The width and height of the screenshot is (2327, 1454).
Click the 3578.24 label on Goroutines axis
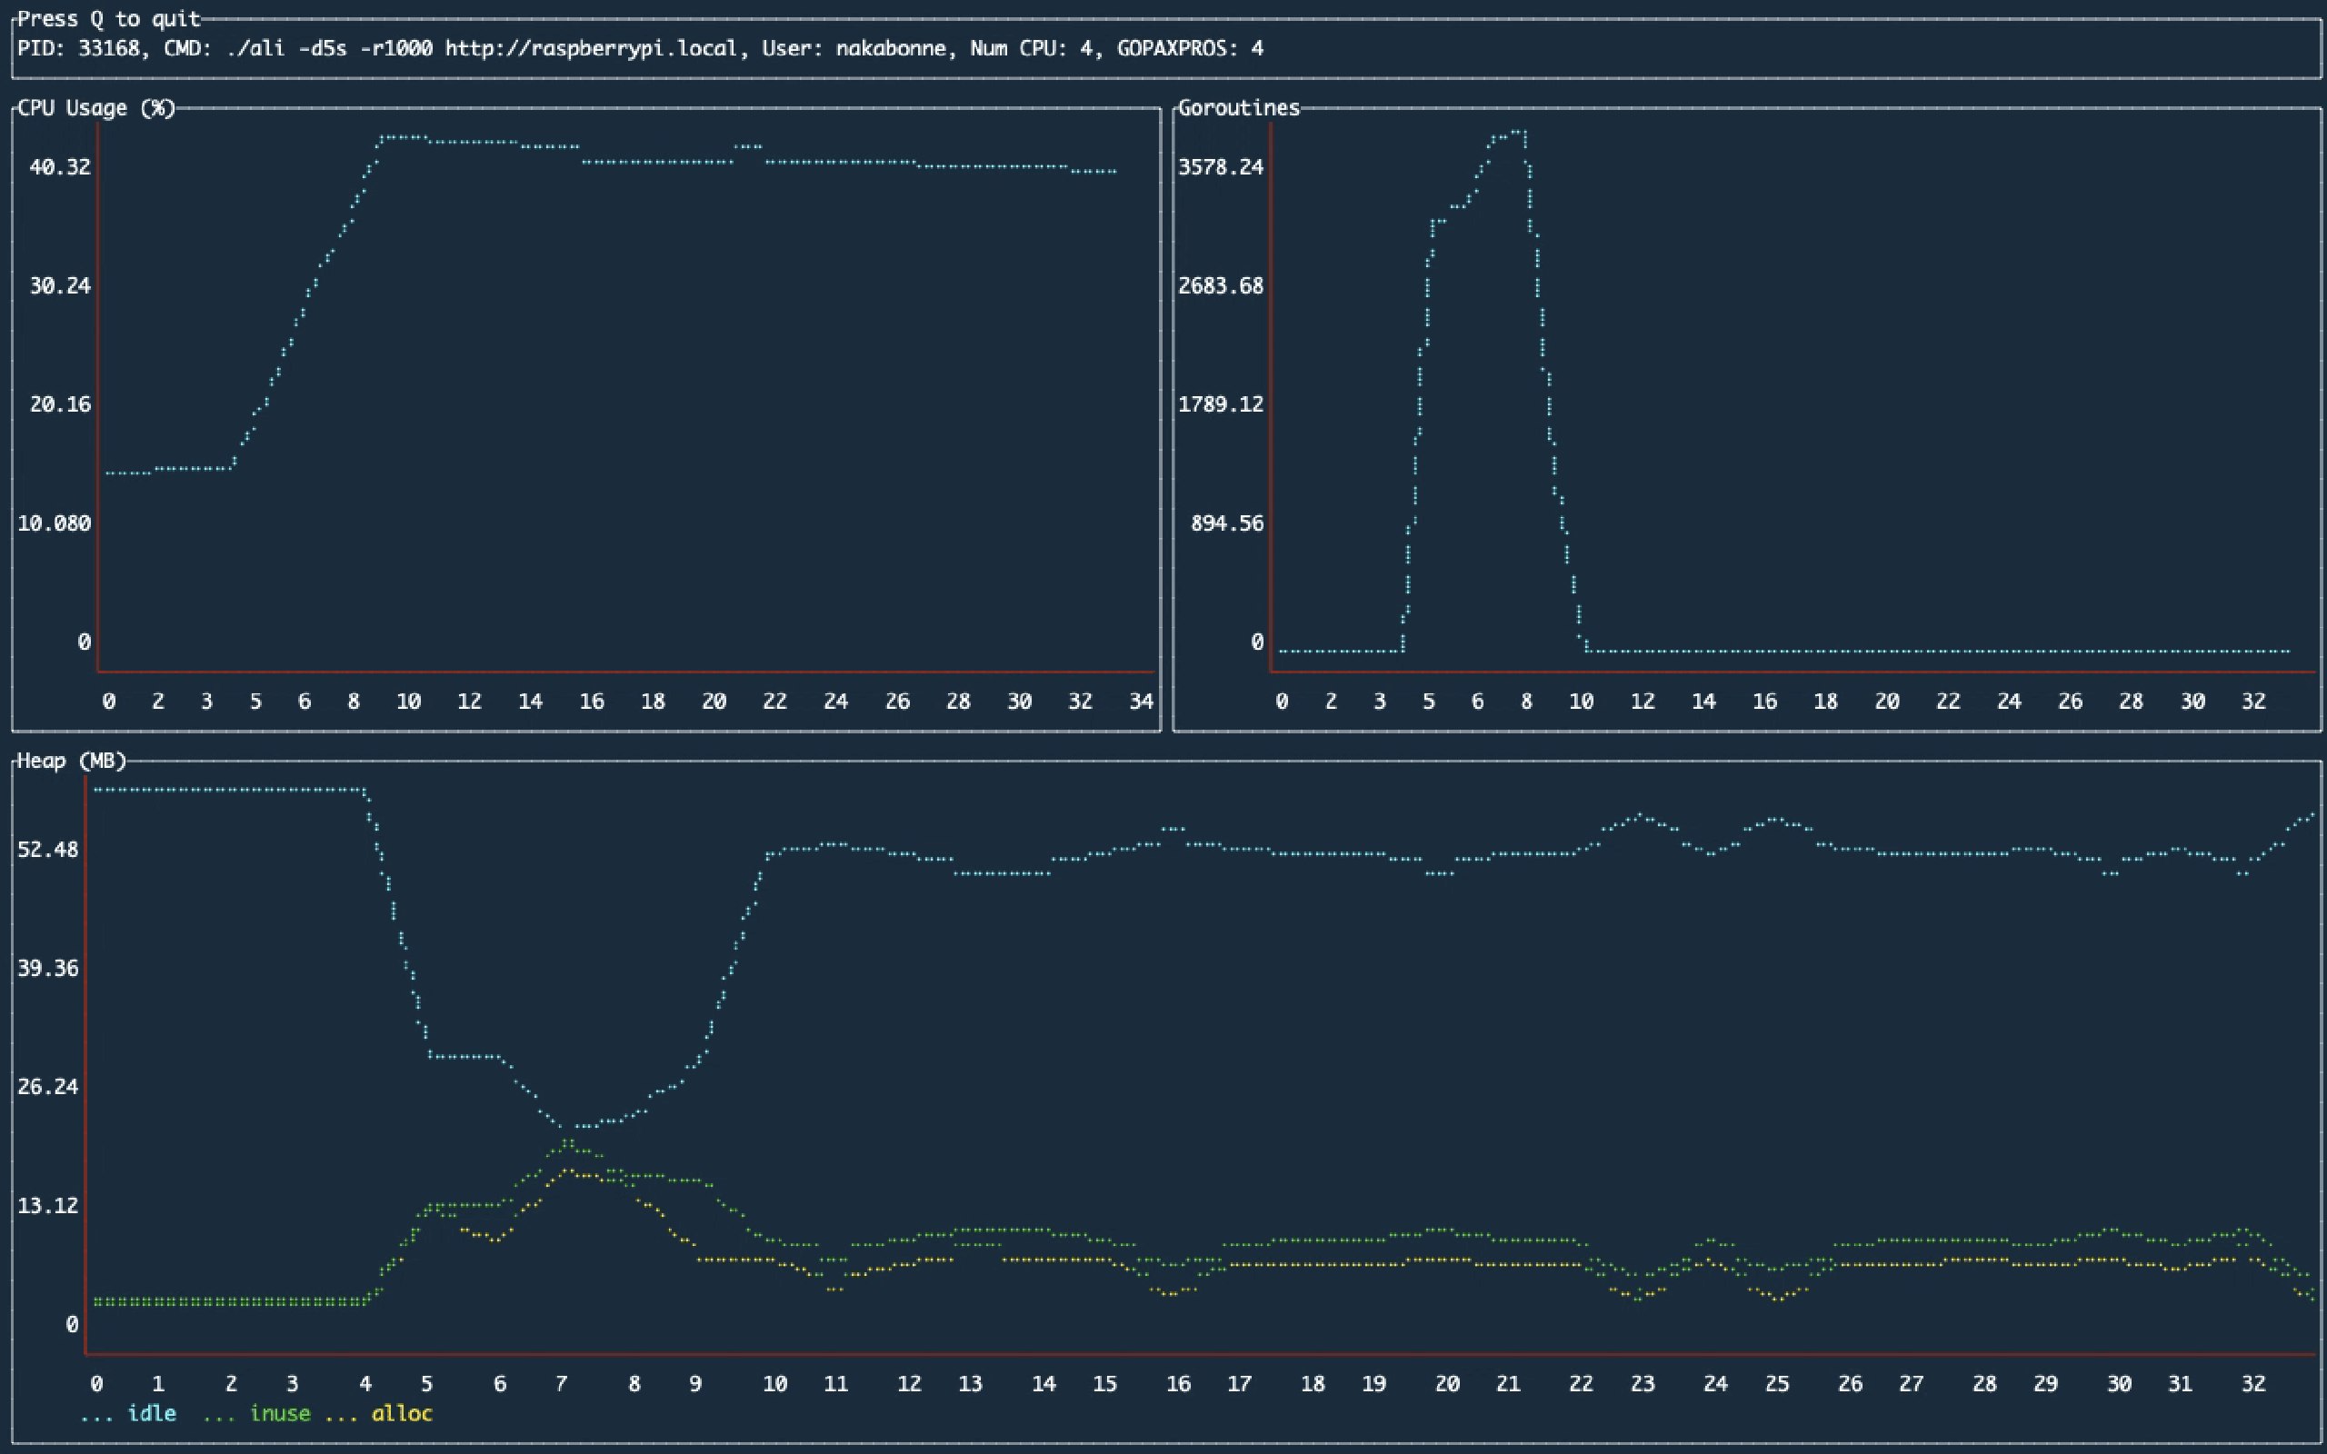point(1221,167)
